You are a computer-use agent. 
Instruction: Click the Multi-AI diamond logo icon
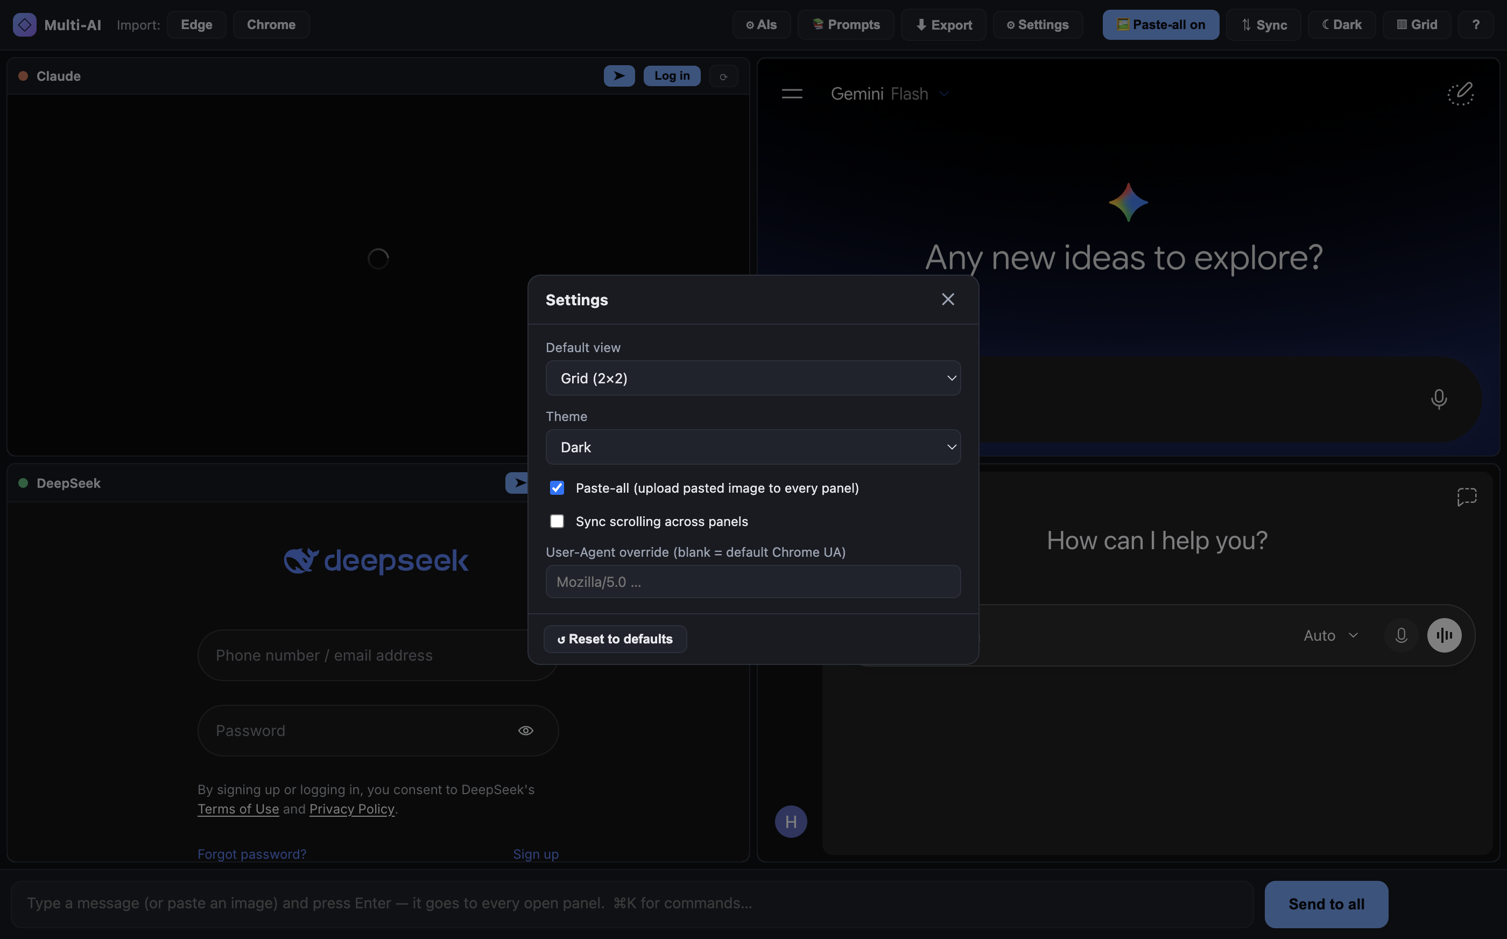(24, 25)
